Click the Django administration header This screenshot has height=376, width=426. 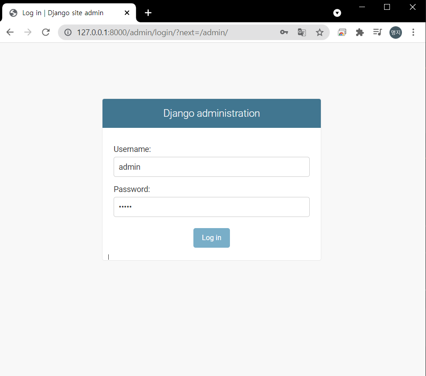(x=211, y=113)
